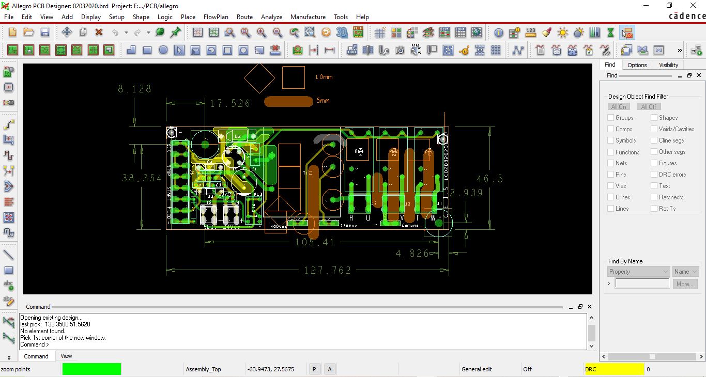
Task: Click the diagonal Add Line icon in sidebar
Action: coord(9,255)
